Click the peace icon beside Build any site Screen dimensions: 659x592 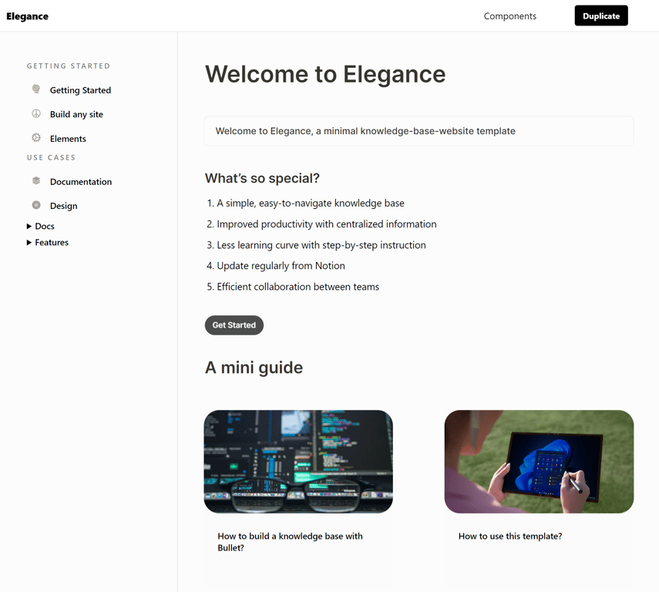(x=35, y=113)
